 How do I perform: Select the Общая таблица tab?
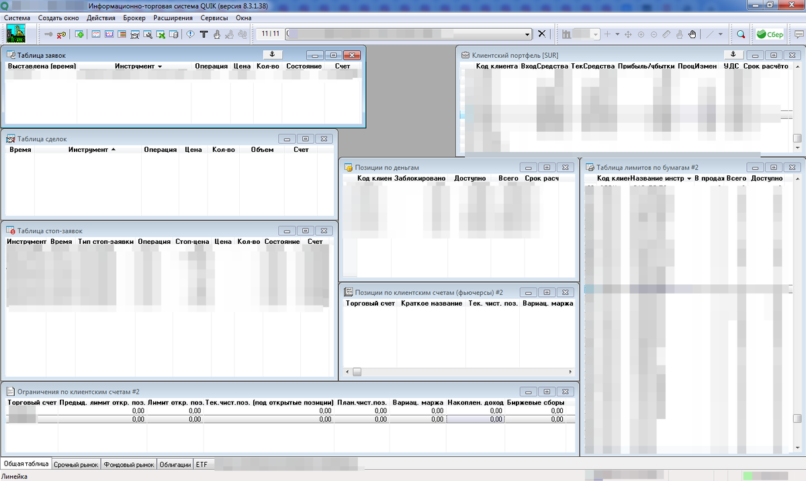click(26, 464)
